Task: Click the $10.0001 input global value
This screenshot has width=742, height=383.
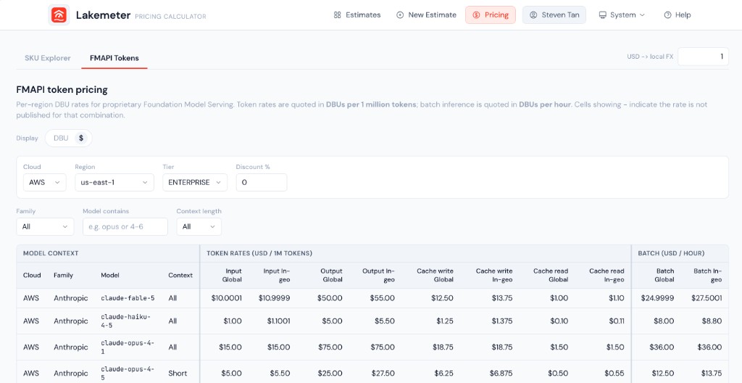Action: (227, 298)
